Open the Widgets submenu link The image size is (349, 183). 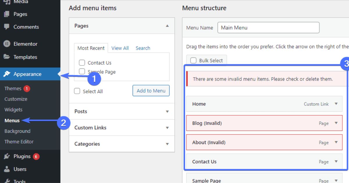point(13,110)
